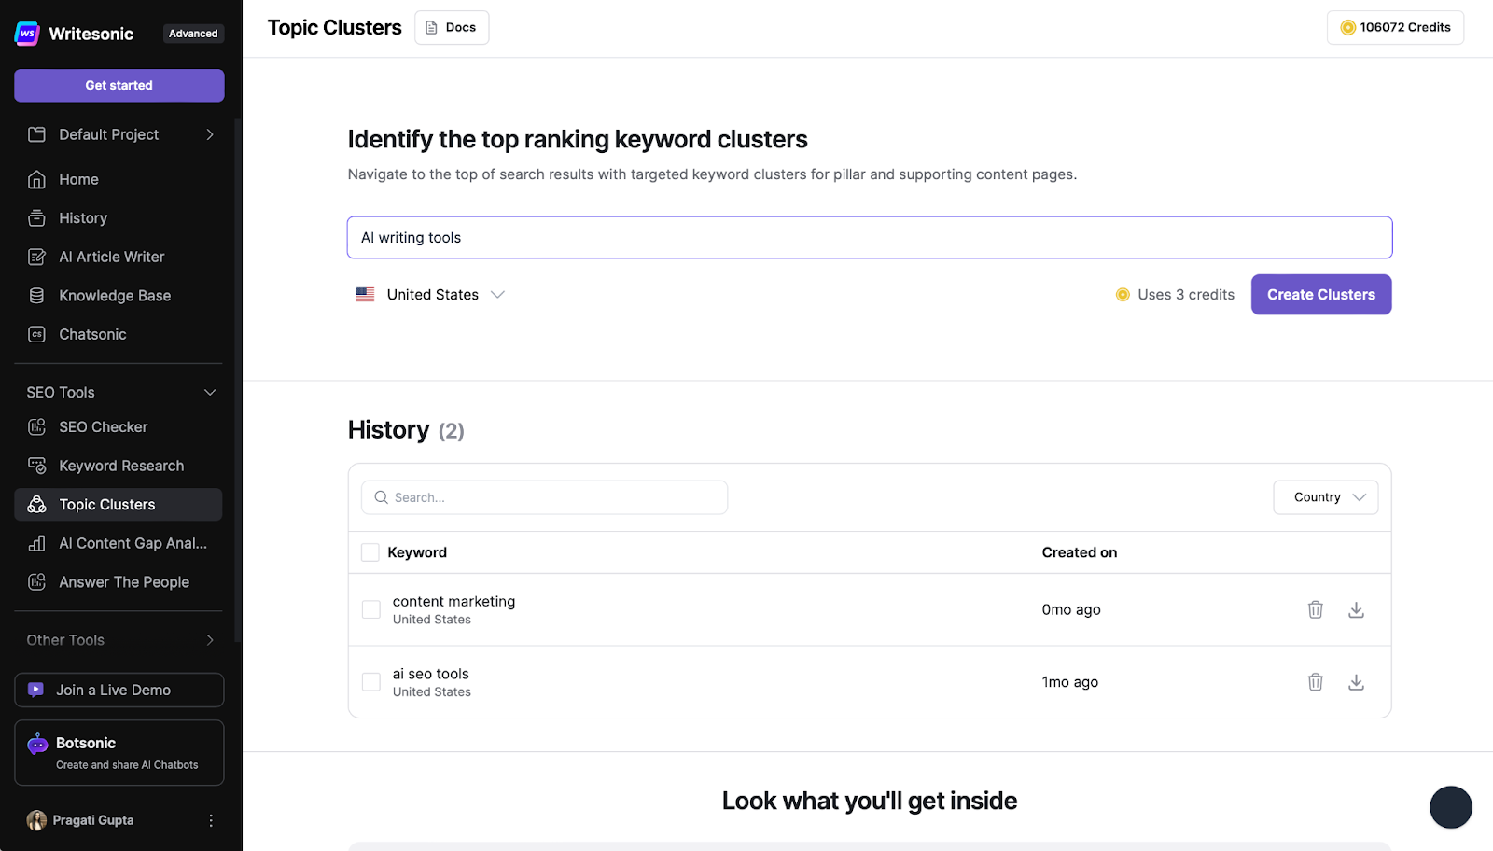This screenshot has height=851, width=1493.
Task: Open the Docs link
Action: pos(452,27)
